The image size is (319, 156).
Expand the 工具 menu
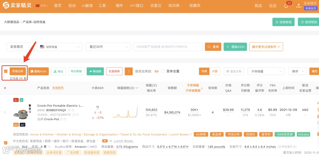104,6
